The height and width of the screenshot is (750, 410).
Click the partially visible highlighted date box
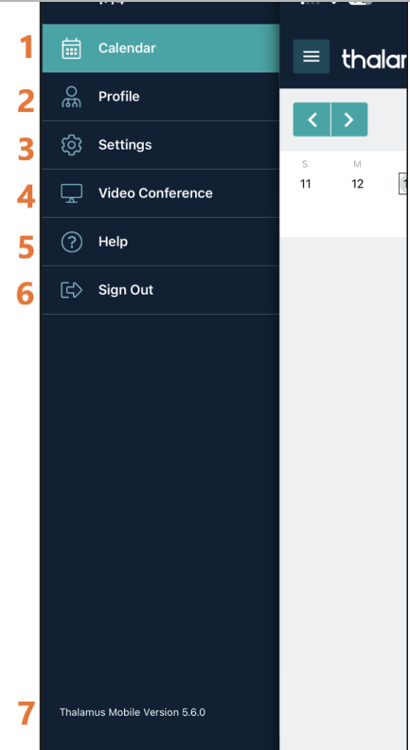402,184
